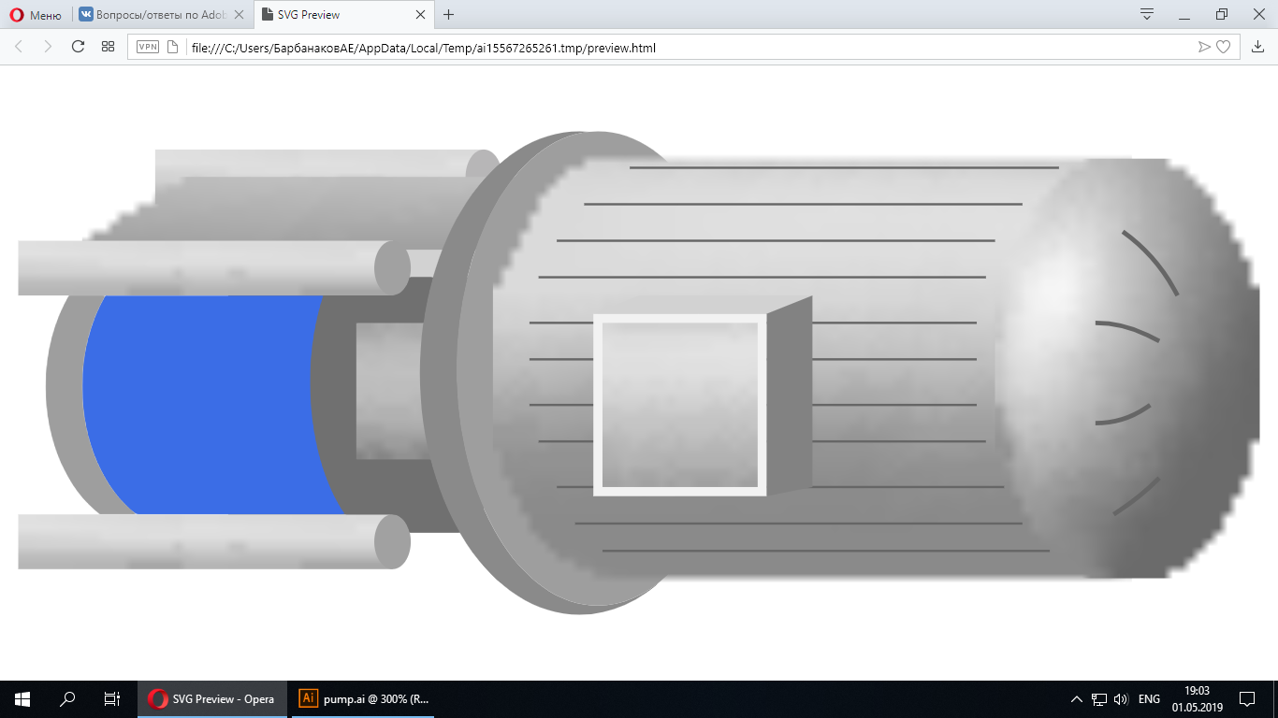
Task: Open Task View on taskbar
Action: point(112,699)
